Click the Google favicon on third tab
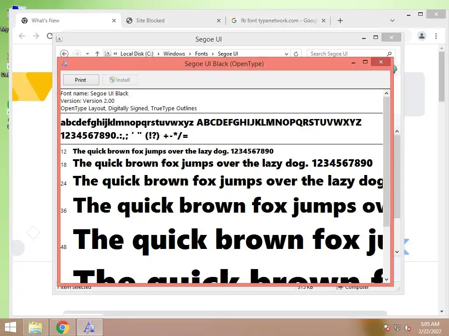The width and height of the screenshot is (449, 336). 234,21
